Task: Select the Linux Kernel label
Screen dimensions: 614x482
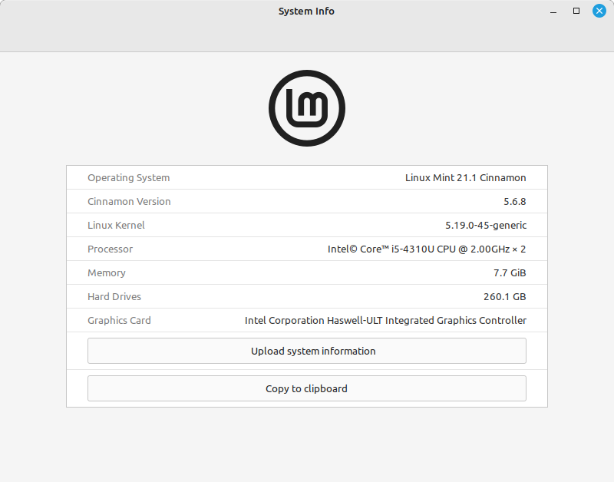Action: (x=116, y=225)
